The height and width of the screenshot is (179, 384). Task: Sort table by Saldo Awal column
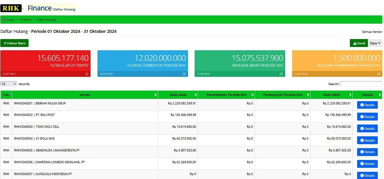[178, 95]
